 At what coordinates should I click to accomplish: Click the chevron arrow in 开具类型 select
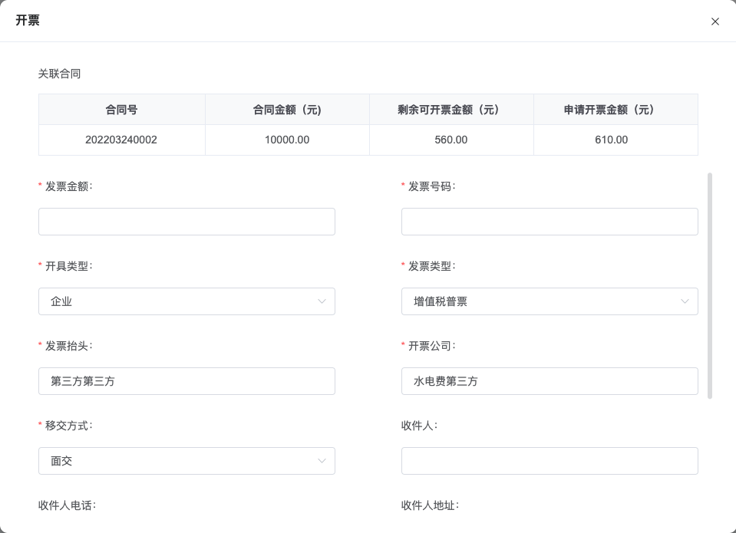pyautogui.click(x=322, y=301)
